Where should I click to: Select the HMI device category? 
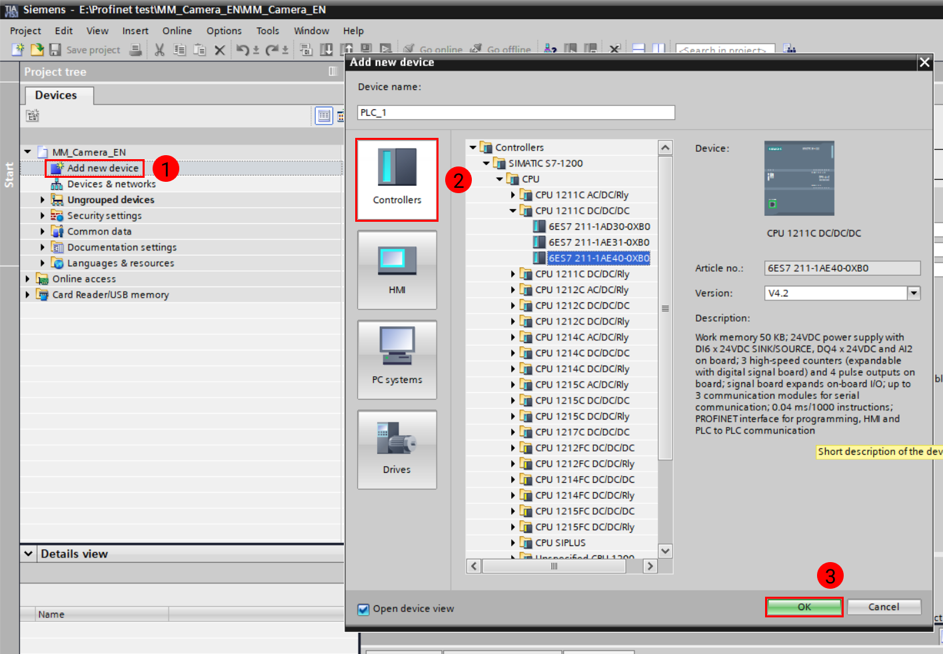(x=397, y=270)
